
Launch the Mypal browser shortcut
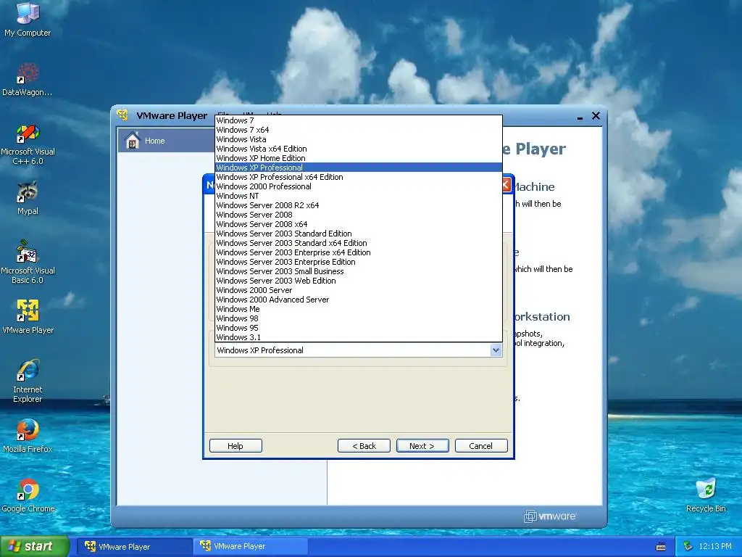pos(28,198)
